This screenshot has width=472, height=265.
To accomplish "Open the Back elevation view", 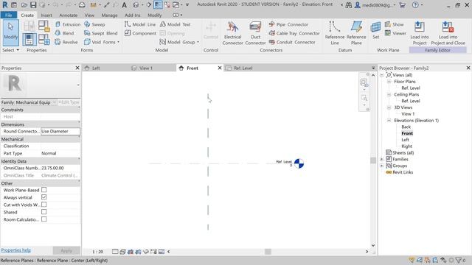I will coord(406,127).
